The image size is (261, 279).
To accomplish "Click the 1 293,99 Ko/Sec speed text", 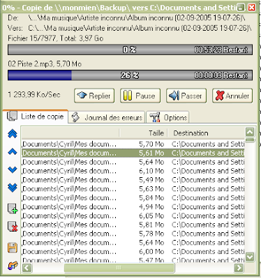I will pyautogui.click(x=34, y=95).
